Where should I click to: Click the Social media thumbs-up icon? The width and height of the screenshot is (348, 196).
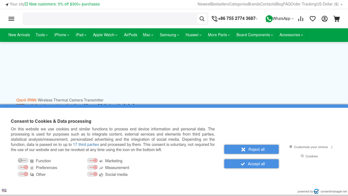coord(101,175)
